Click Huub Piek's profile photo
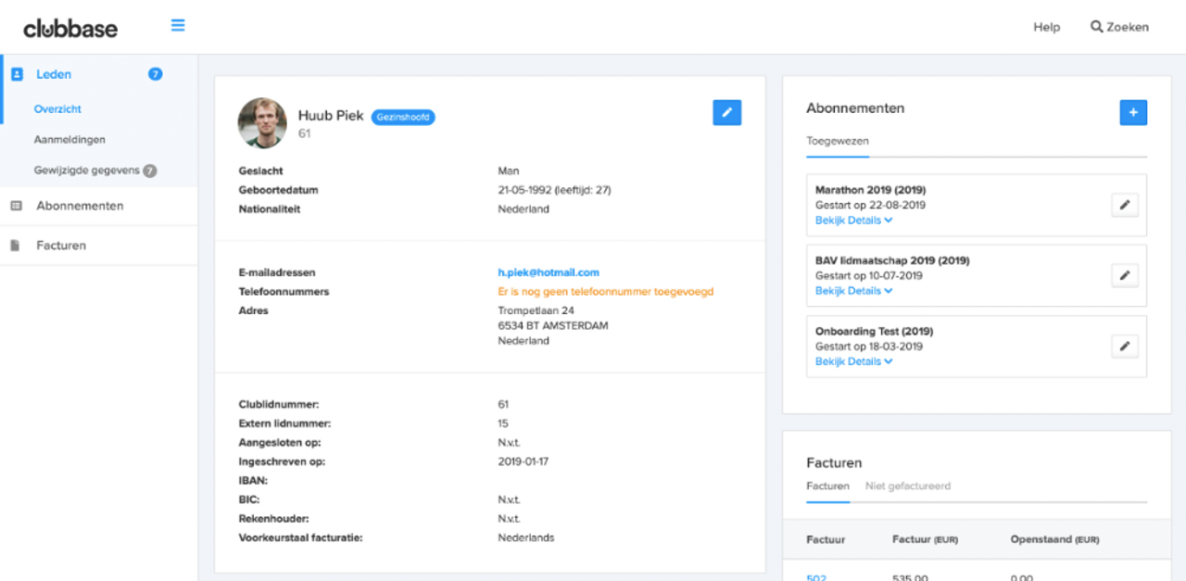 [x=262, y=123]
